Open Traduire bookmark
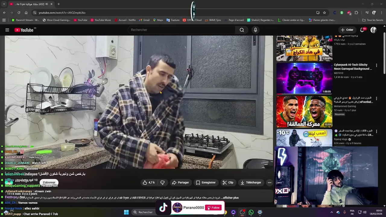 click(x=173, y=20)
